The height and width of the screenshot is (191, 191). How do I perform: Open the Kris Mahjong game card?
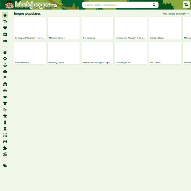point(97,28)
